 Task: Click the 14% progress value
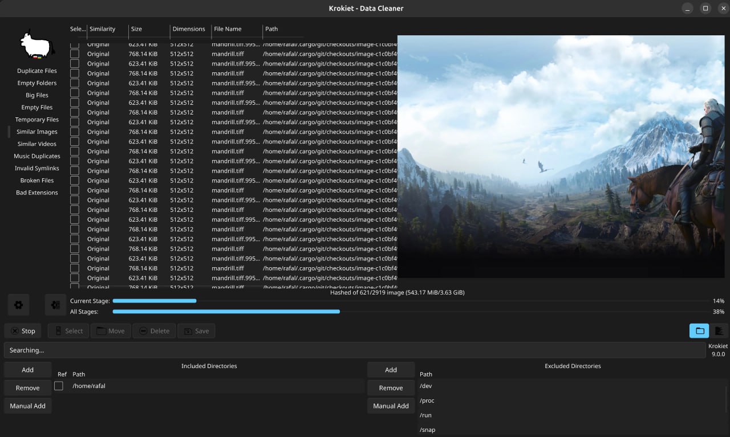point(719,301)
